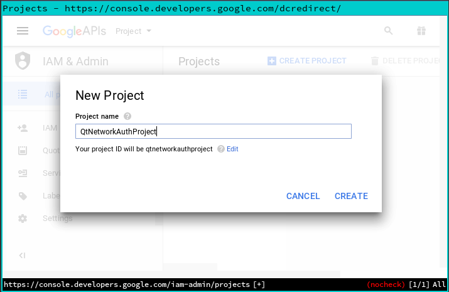Click the gift icon in header

click(421, 31)
